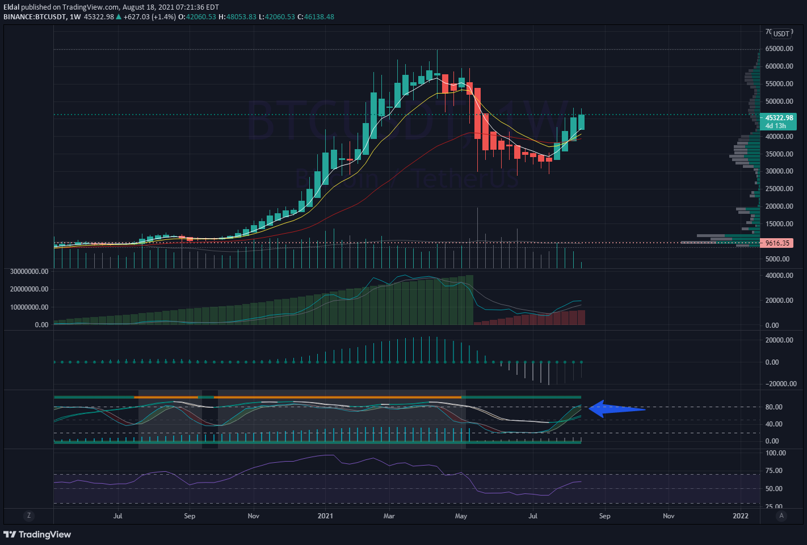Select the H:48053.83 high value

(237, 16)
